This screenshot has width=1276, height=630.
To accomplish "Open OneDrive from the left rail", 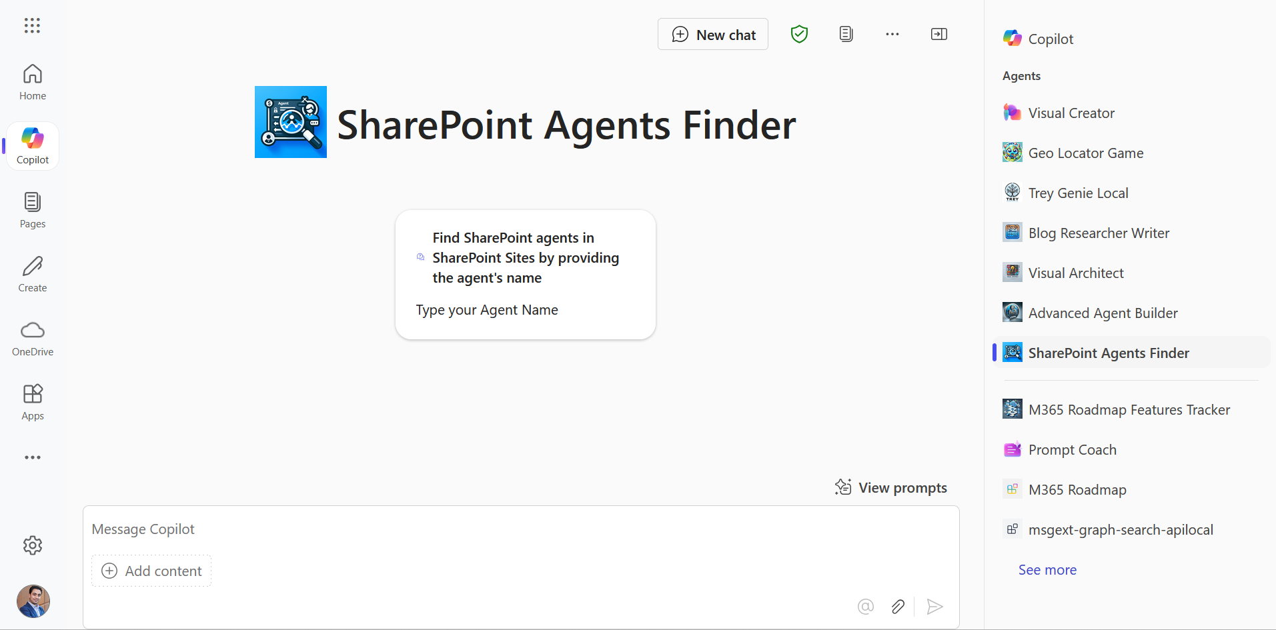I will pyautogui.click(x=33, y=338).
